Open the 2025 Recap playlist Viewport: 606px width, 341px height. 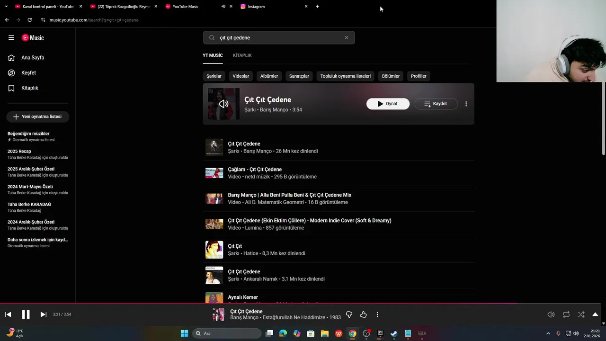pos(38,154)
